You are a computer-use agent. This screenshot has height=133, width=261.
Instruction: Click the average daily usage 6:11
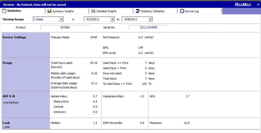94,83
